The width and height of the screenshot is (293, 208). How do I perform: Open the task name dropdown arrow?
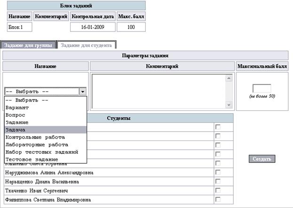point(83,92)
